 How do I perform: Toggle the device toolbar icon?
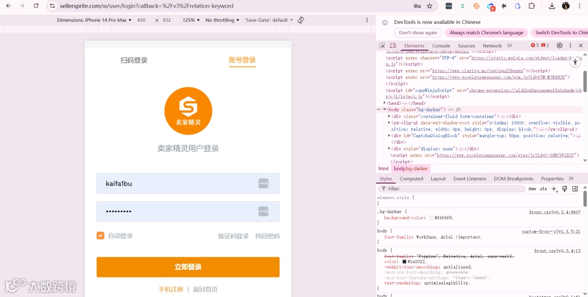pos(393,45)
